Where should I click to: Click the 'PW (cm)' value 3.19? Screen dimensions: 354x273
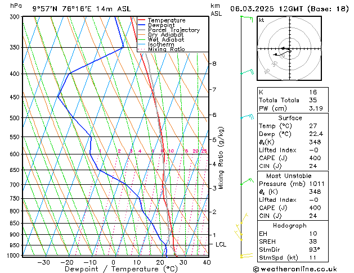pyautogui.click(x=316, y=108)
